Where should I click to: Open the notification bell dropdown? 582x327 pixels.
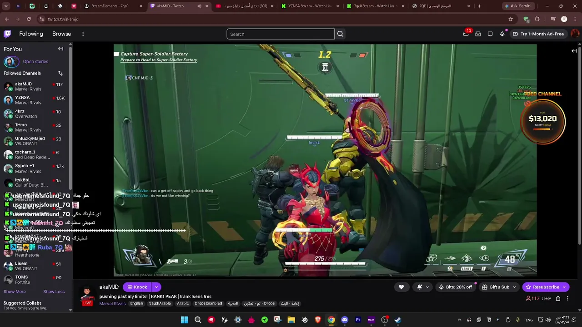point(422,287)
